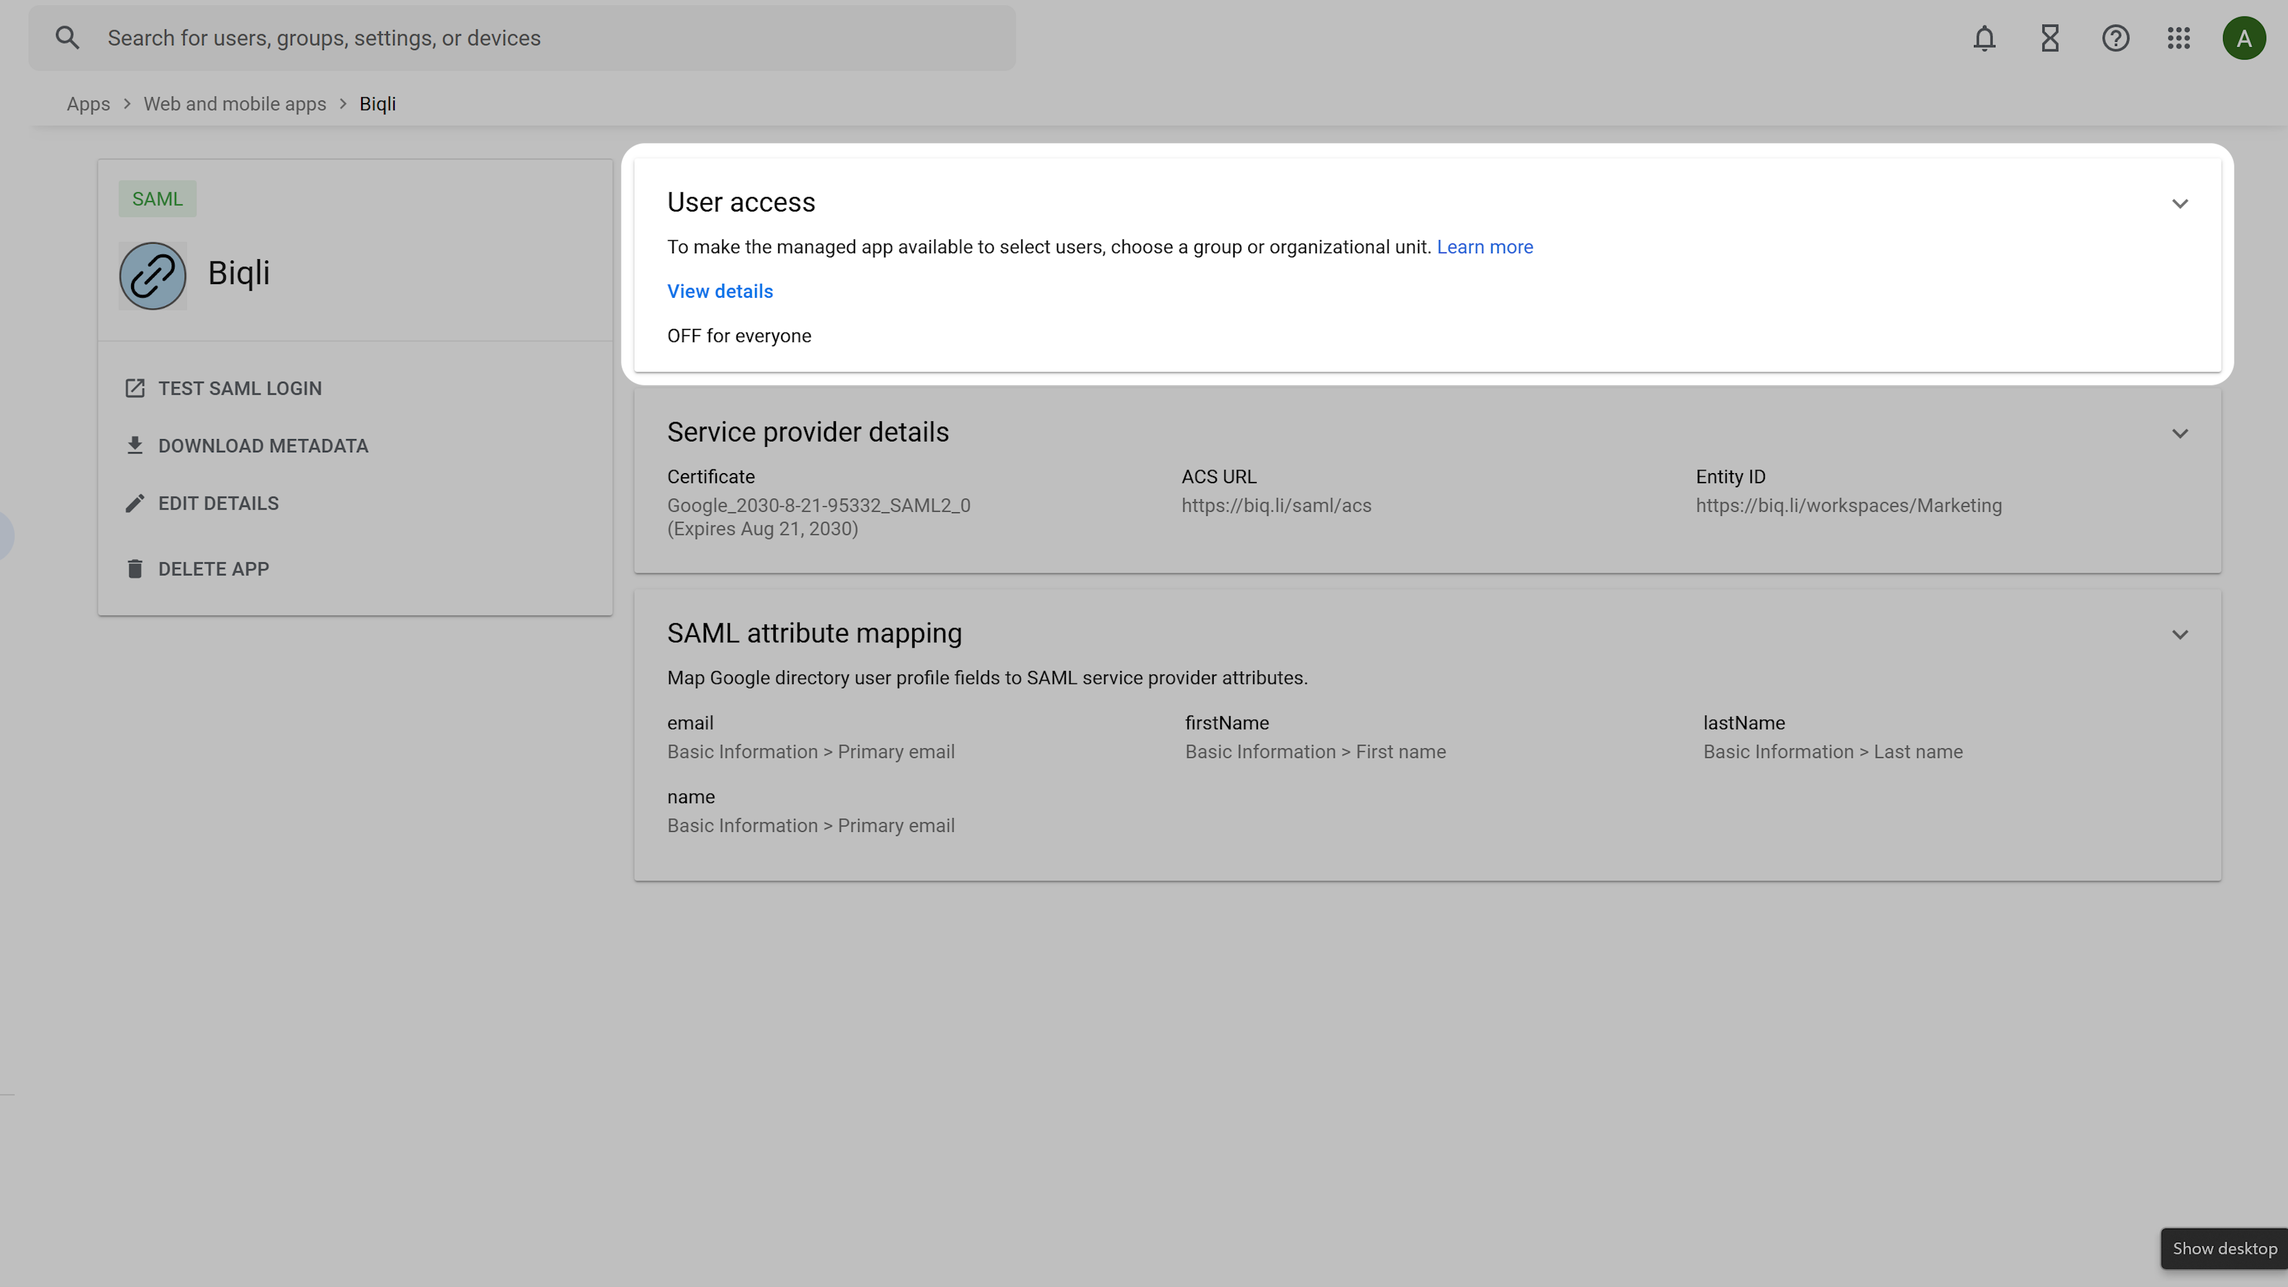Focus the admin search field
2288x1287 pixels.
523,38
